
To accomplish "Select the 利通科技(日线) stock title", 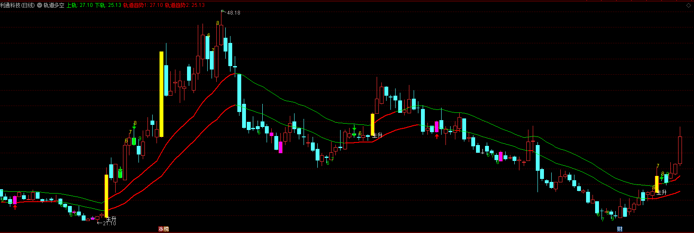I will tap(18, 5).
